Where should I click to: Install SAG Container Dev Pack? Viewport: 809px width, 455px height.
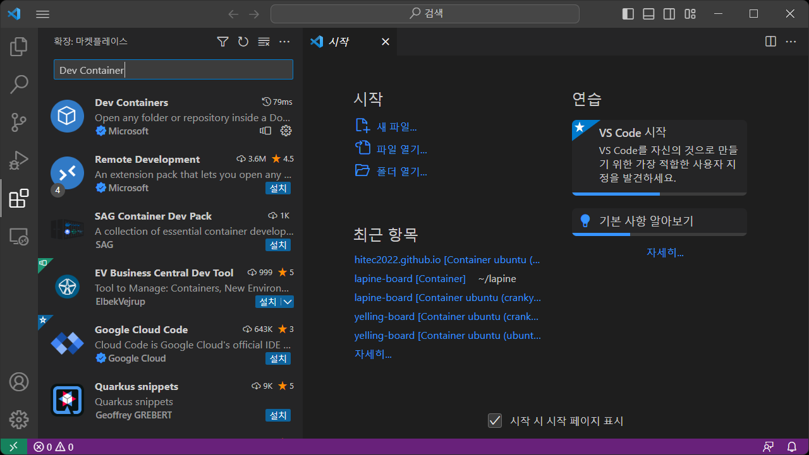[278, 245]
